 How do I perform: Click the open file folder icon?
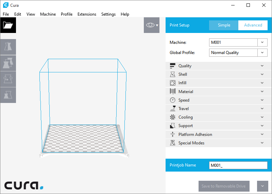[x=8, y=25]
